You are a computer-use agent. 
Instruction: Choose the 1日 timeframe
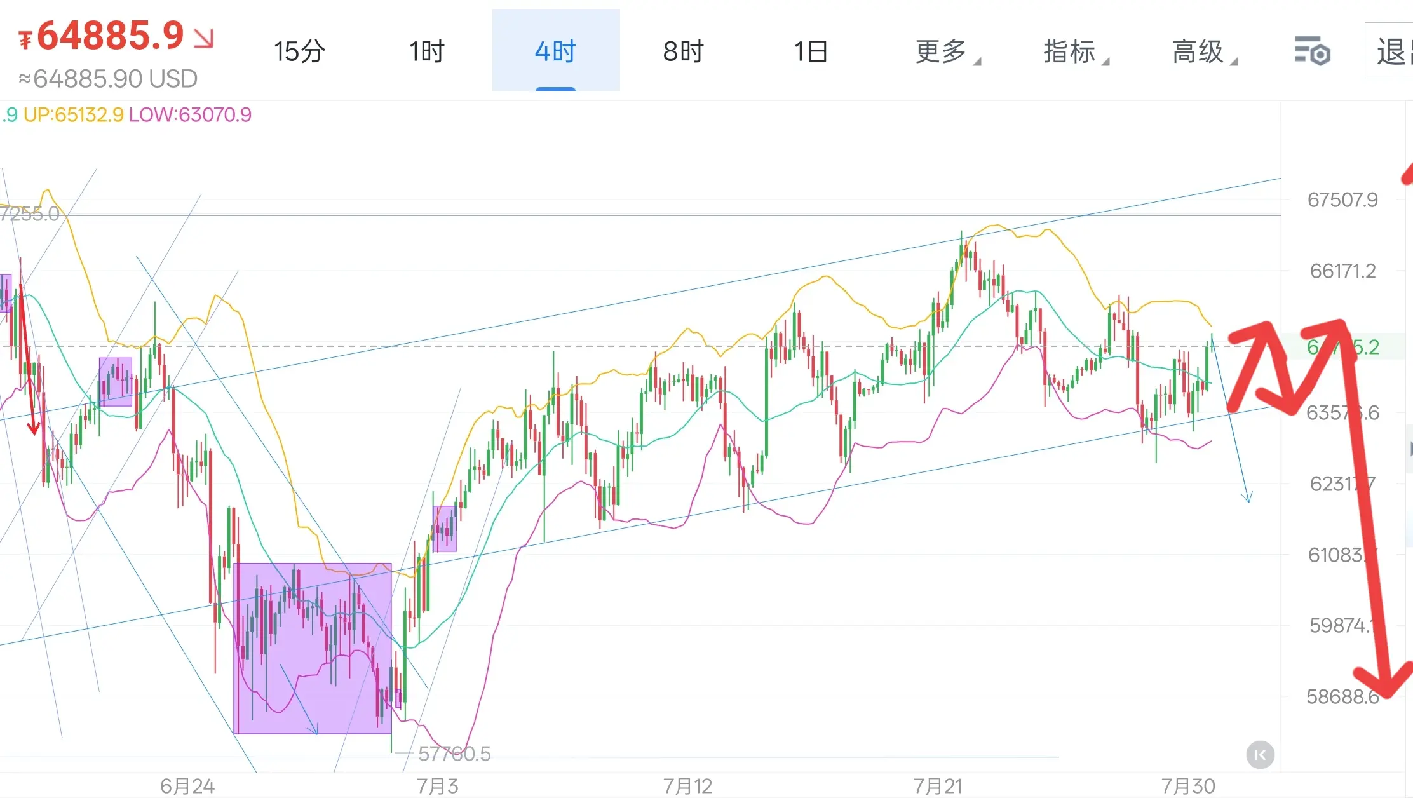click(x=811, y=51)
